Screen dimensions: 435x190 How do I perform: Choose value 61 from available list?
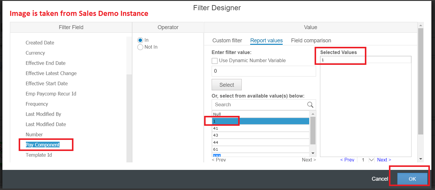click(261, 149)
